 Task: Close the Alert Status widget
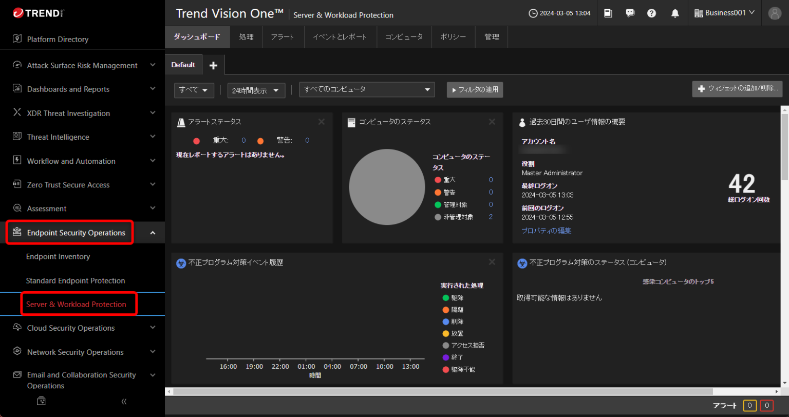pos(322,122)
